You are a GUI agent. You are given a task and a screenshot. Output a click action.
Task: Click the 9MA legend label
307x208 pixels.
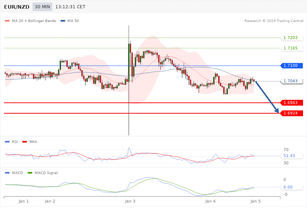33,142
